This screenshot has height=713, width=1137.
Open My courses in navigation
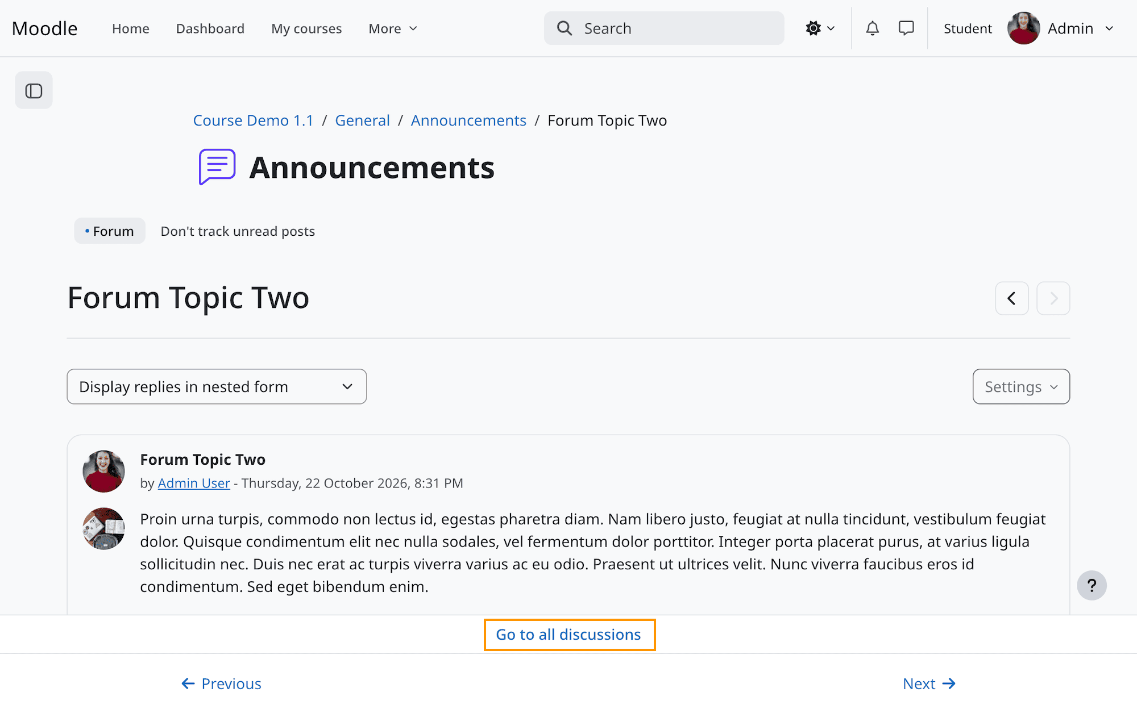click(x=306, y=28)
